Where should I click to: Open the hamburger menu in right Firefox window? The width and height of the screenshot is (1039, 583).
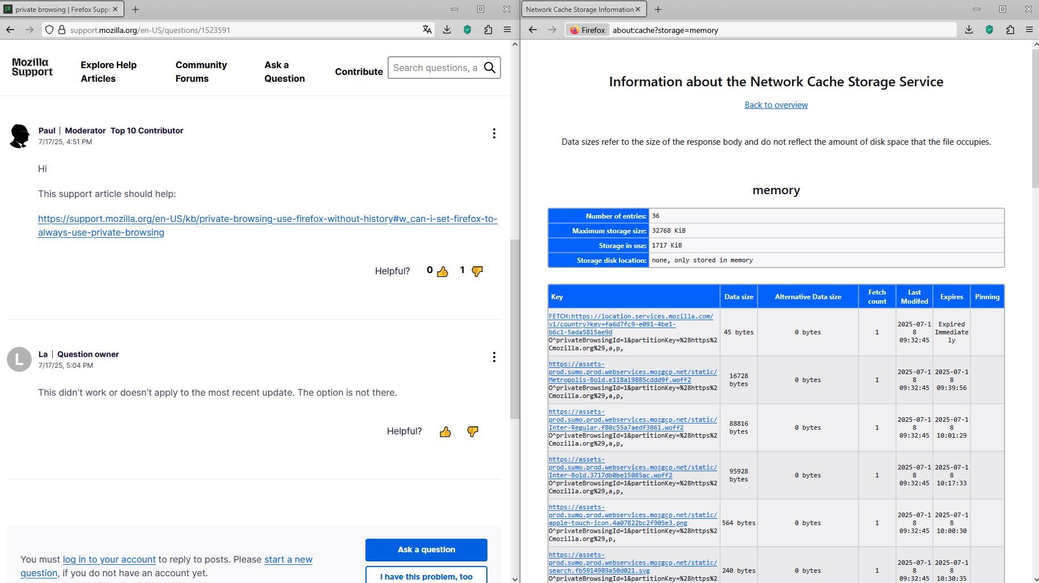click(x=1029, y=30)
